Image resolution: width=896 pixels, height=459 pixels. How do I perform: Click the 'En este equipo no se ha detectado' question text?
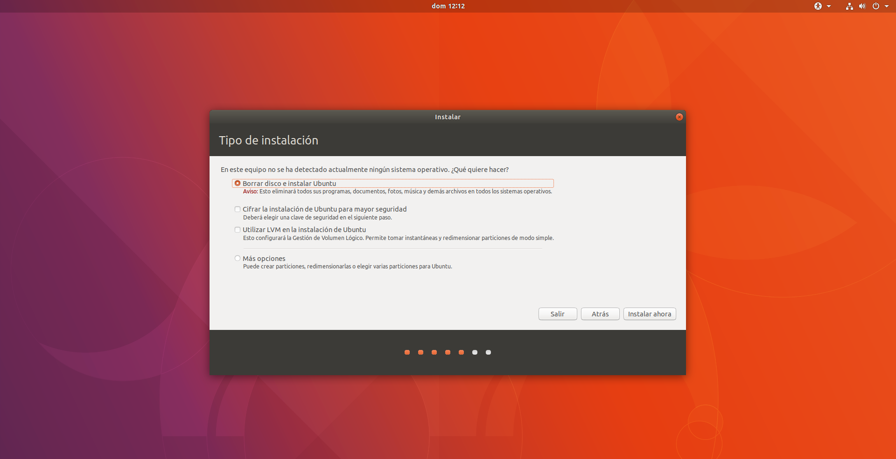point(365,170)
